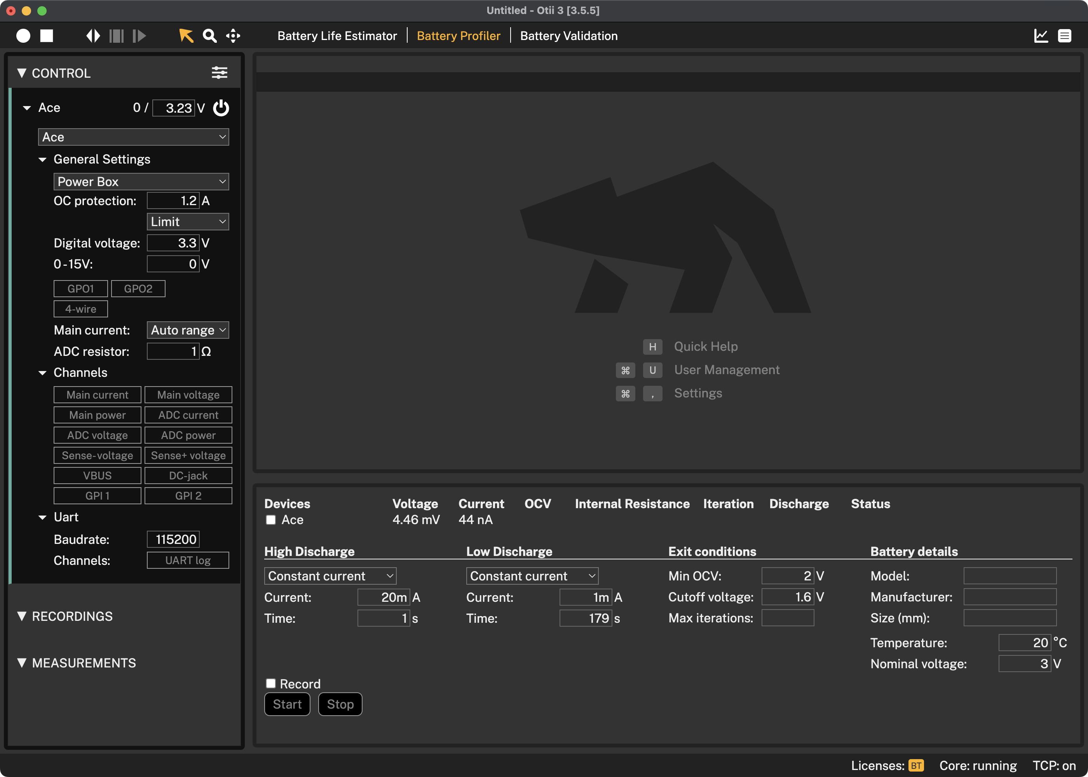Image resolution: width=1088 pixels, height=777 pixels.
Task: Click the Start button
Action: click(x=287, y=704)
